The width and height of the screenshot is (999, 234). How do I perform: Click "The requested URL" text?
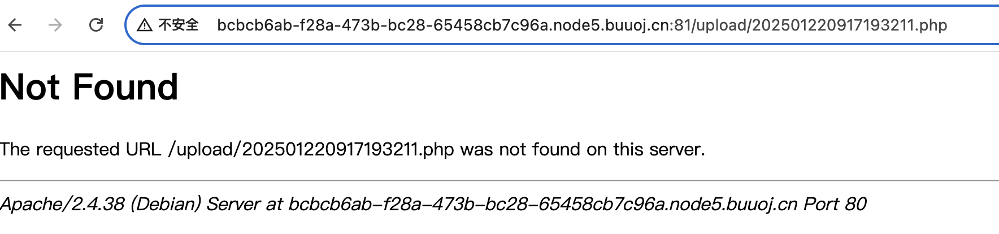click(81, 149)
